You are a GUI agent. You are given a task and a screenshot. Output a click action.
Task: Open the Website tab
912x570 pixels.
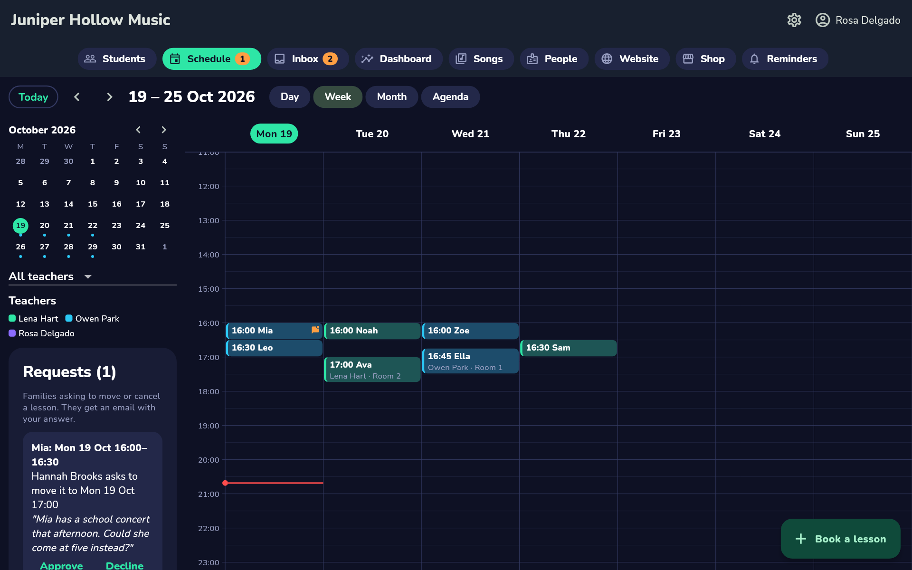(632, 59)
